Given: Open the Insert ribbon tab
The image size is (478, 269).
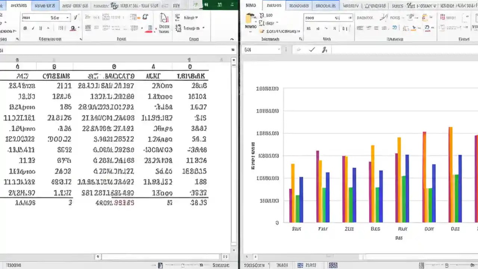Looking at the screenshot, I should pyautogui.click(x=44, y=5).
